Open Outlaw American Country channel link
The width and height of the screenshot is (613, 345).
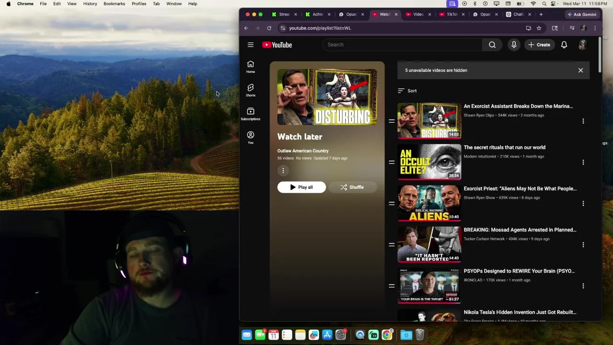tap(303, 151)
